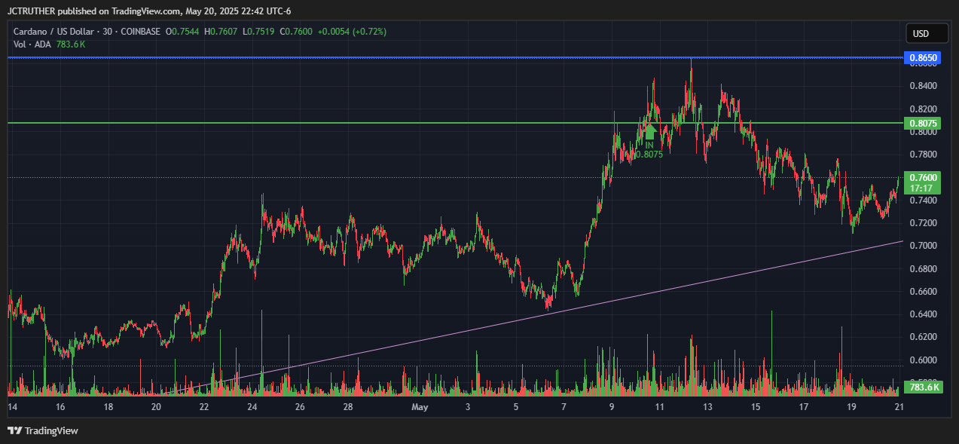This screenshot has width=959, height=444.
Task: Click the 0.8200 price axis label
Action: (923, 109)
